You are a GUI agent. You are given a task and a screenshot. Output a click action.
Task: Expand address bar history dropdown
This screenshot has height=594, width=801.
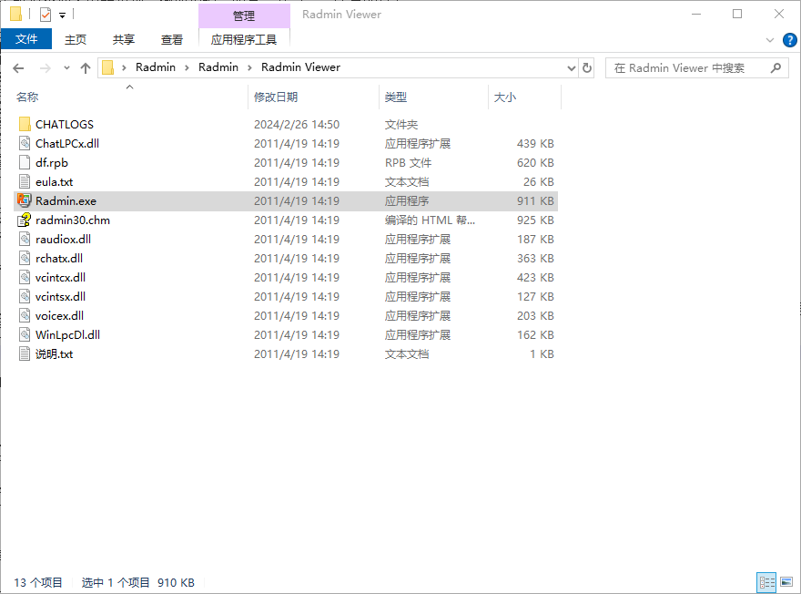tap(572, 68)
